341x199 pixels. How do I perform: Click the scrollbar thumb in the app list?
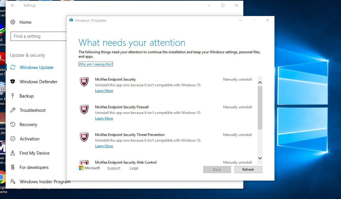tap(260, 108)
